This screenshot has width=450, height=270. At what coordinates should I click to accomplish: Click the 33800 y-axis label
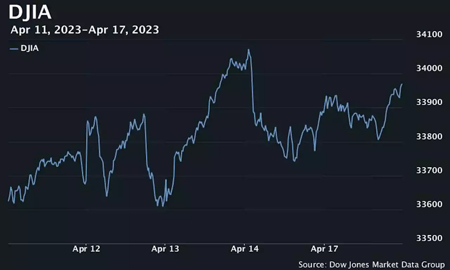click(429, 136)
